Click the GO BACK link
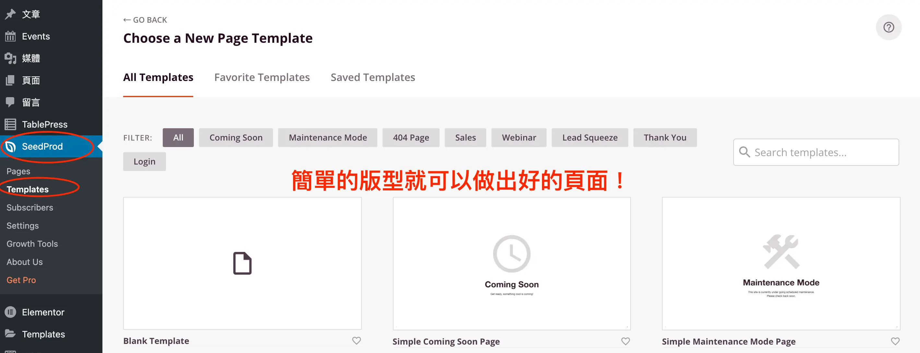This screenshot has width=920, height=353. tap(145, 20)
